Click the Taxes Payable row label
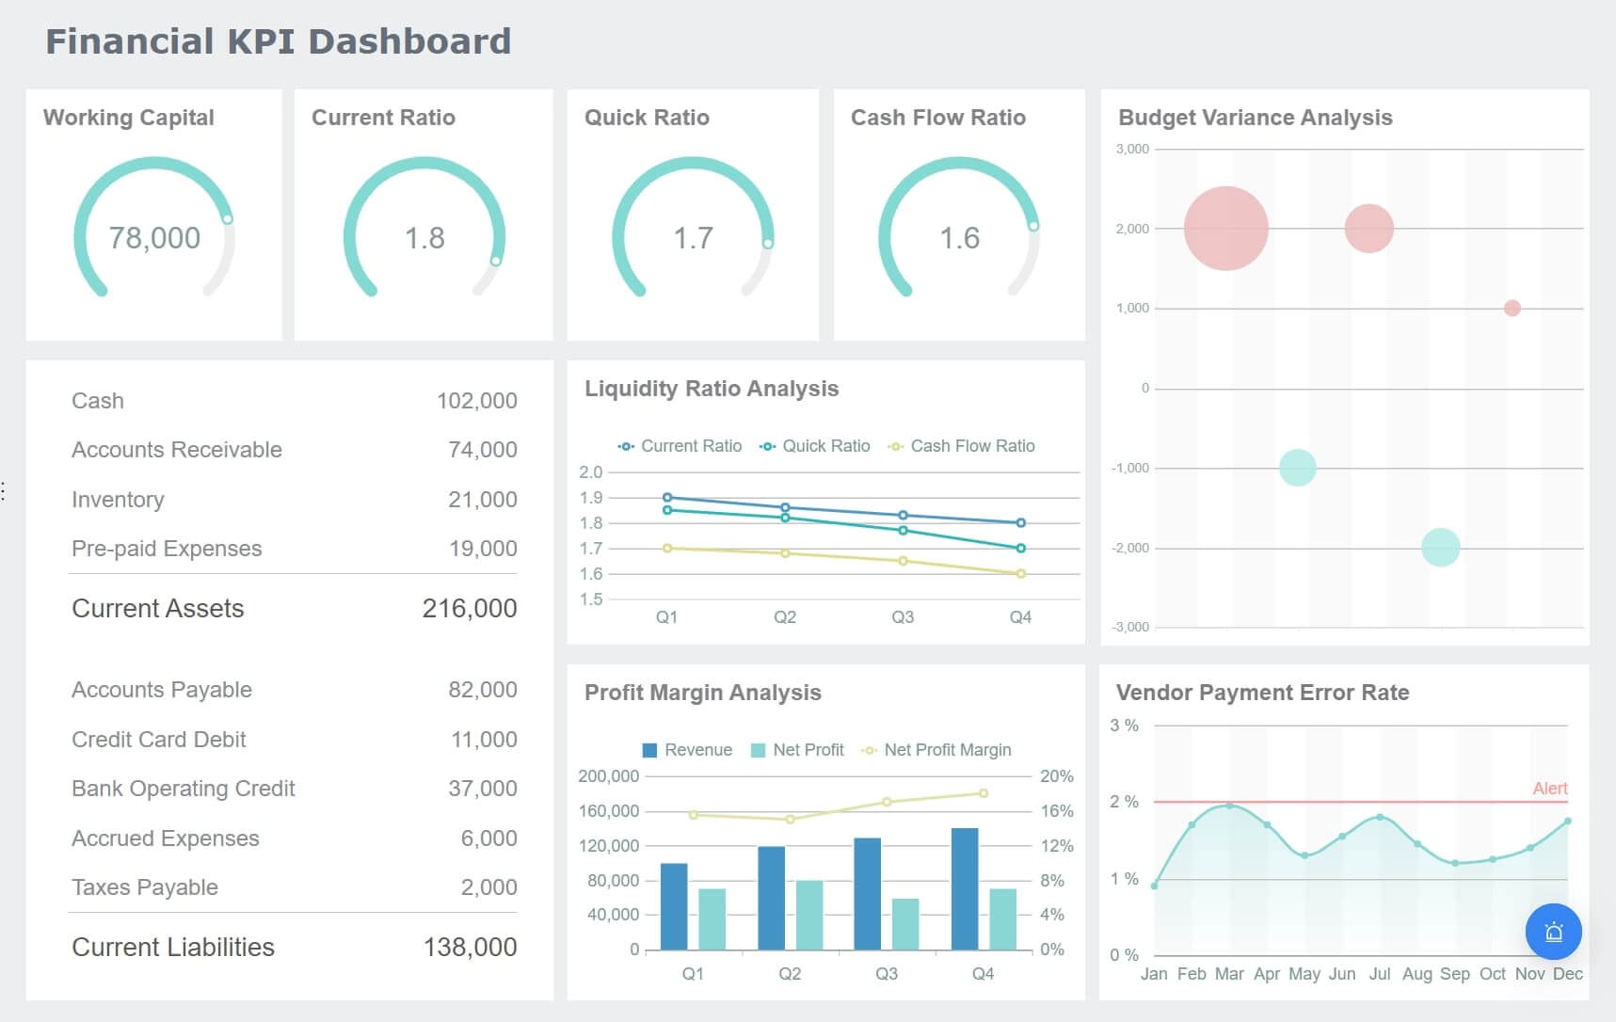The width and height of the screenshot is (1616, 1022). (145, 887)
